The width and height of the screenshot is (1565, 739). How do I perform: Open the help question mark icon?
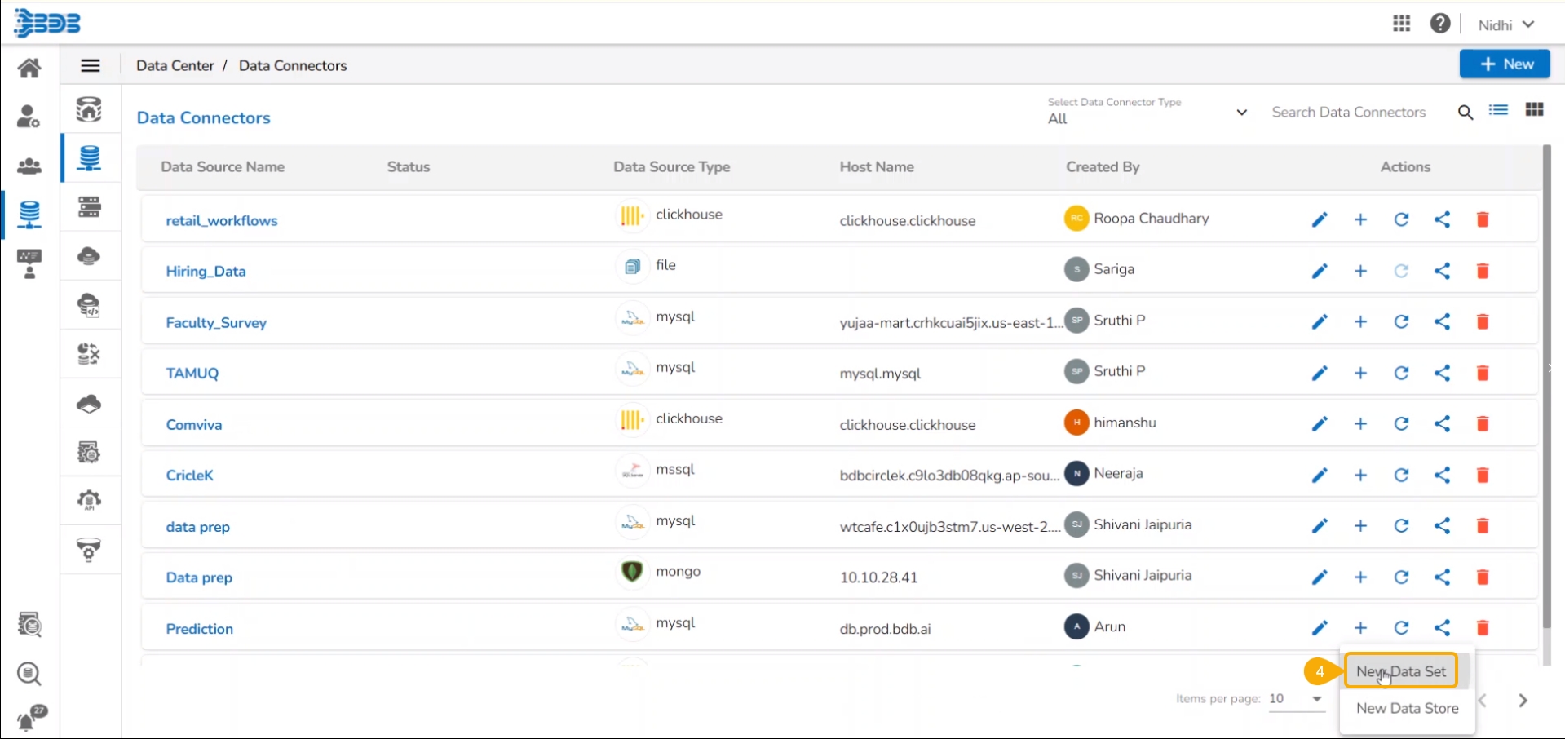[x=1440, y=24]
